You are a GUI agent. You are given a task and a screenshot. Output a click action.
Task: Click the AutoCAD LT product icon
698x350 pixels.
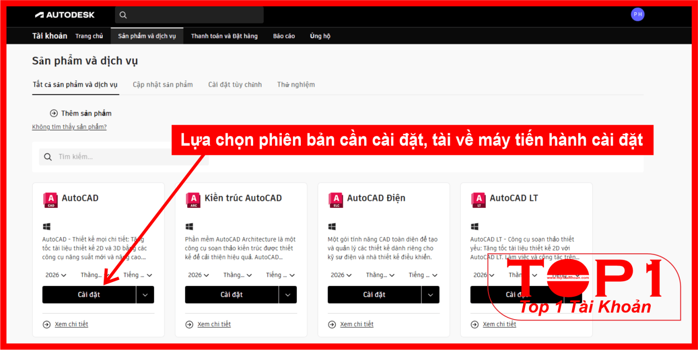click(479, 200)
